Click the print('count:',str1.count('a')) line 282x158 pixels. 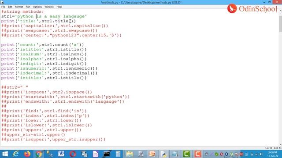click(43, 45)
